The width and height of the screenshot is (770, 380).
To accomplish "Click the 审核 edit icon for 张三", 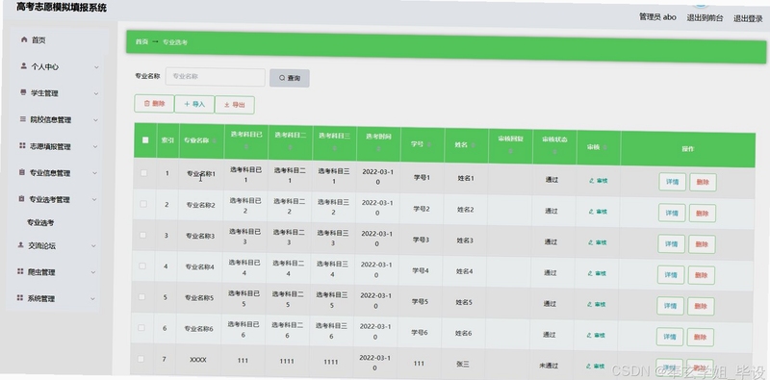I will tap(589, 367).
